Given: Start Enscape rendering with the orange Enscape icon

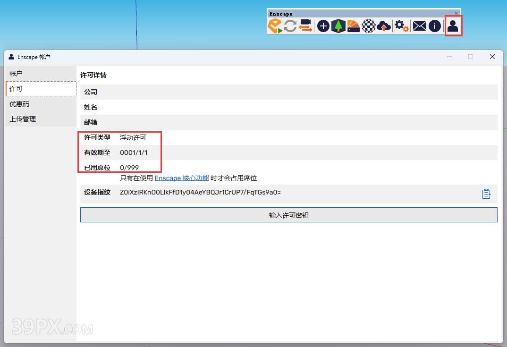Looking at the screenshot, I should (275, 26).
